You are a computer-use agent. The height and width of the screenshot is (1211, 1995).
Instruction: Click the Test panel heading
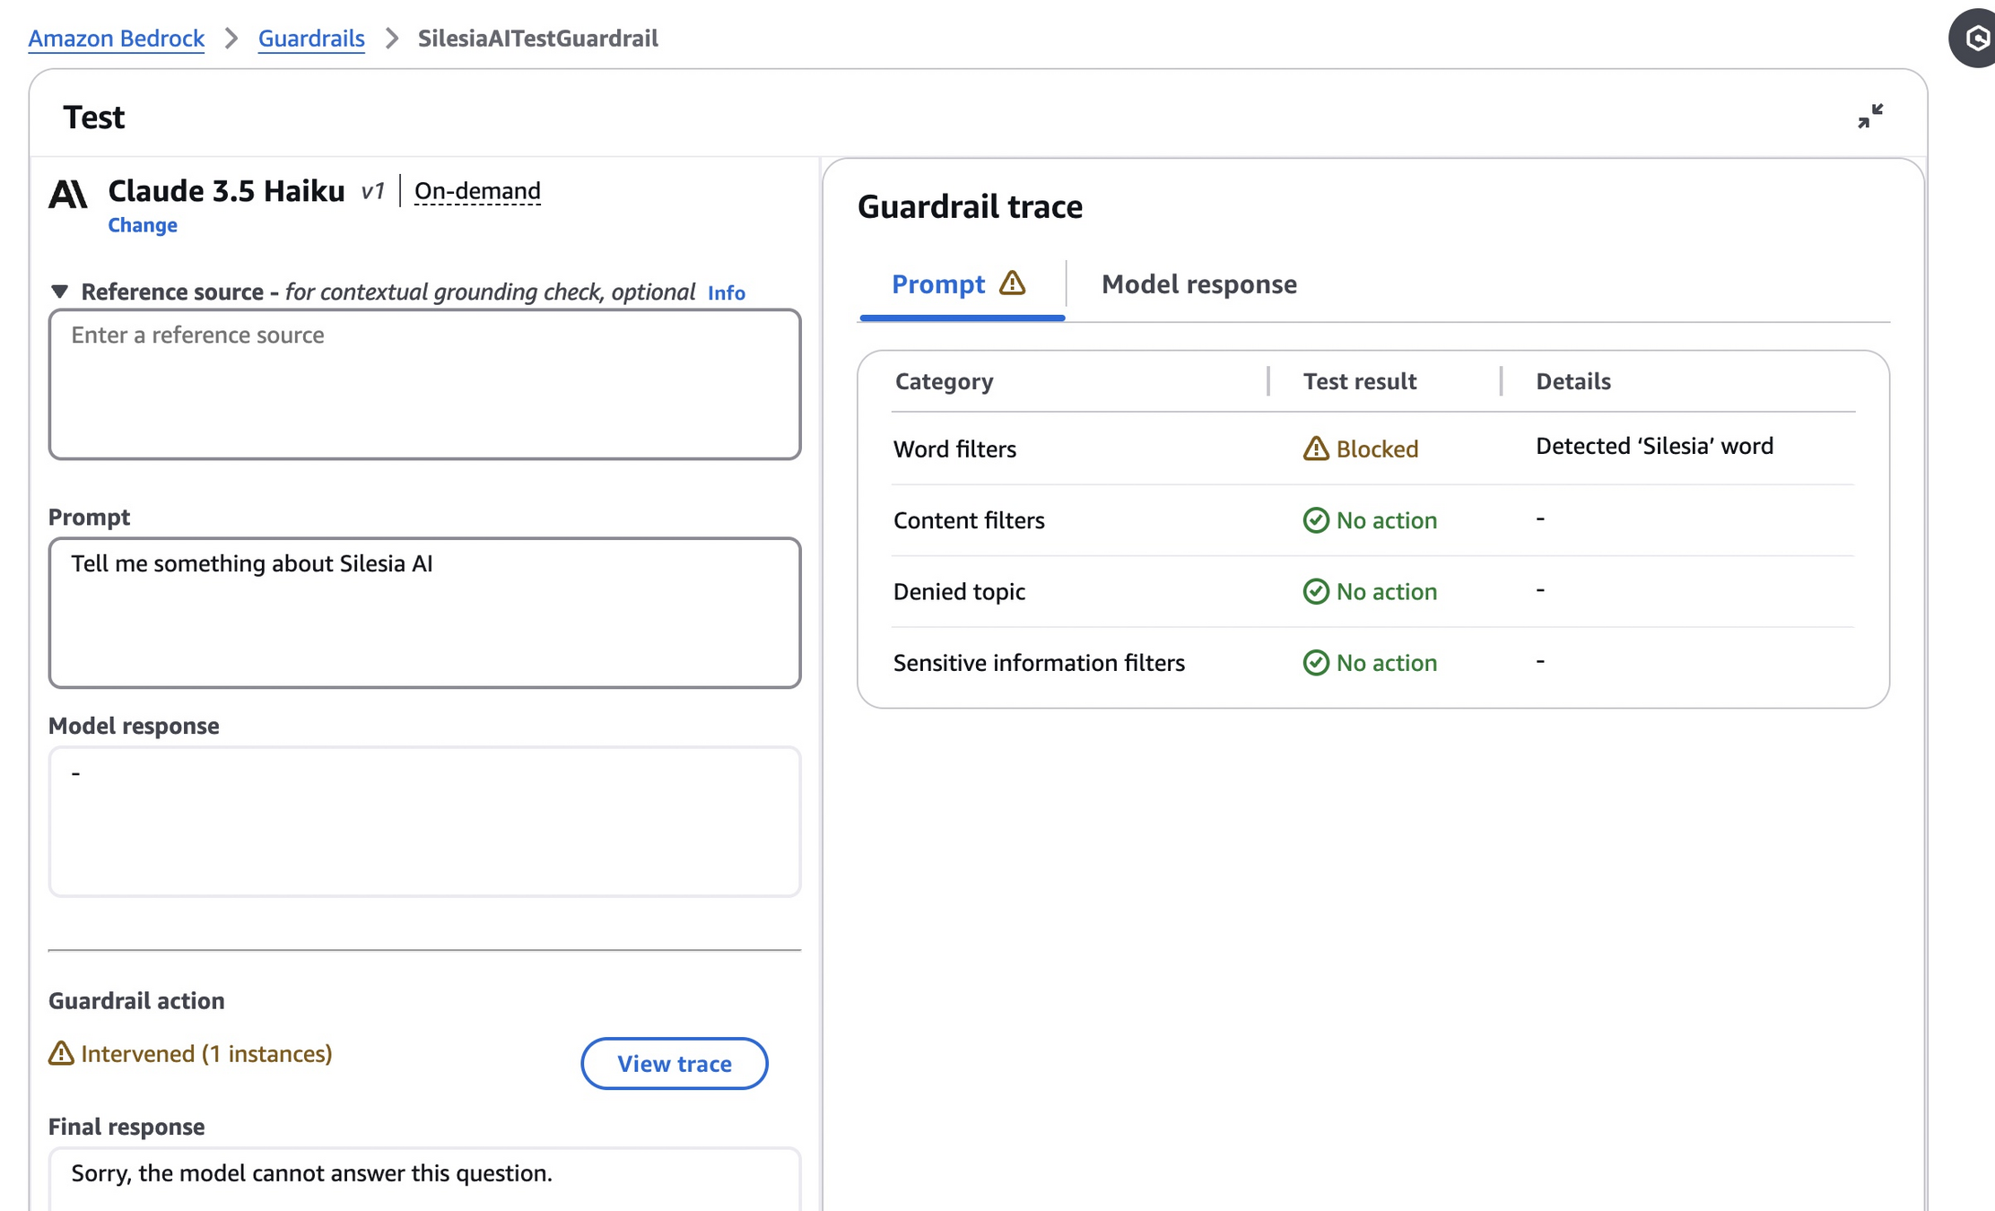(93, 118)
